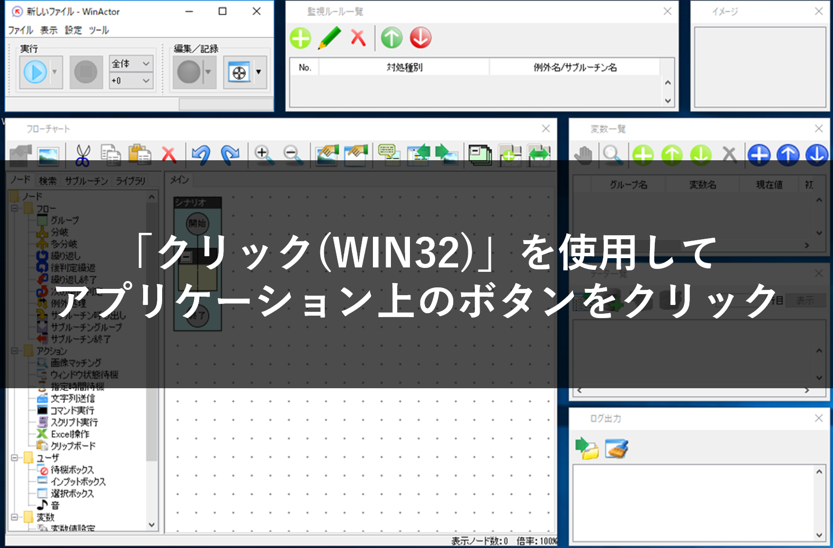833x548 pixels.
Task: Select 待機ボックス node in tree
Action: (72, 470)
